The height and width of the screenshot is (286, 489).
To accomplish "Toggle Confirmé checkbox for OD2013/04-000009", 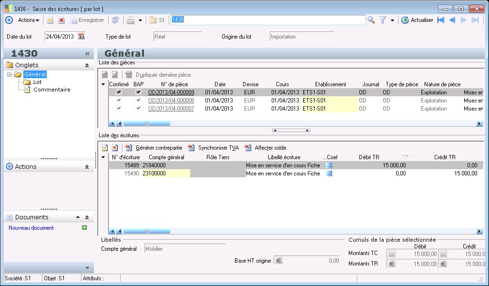I will [x=119, y=92].
